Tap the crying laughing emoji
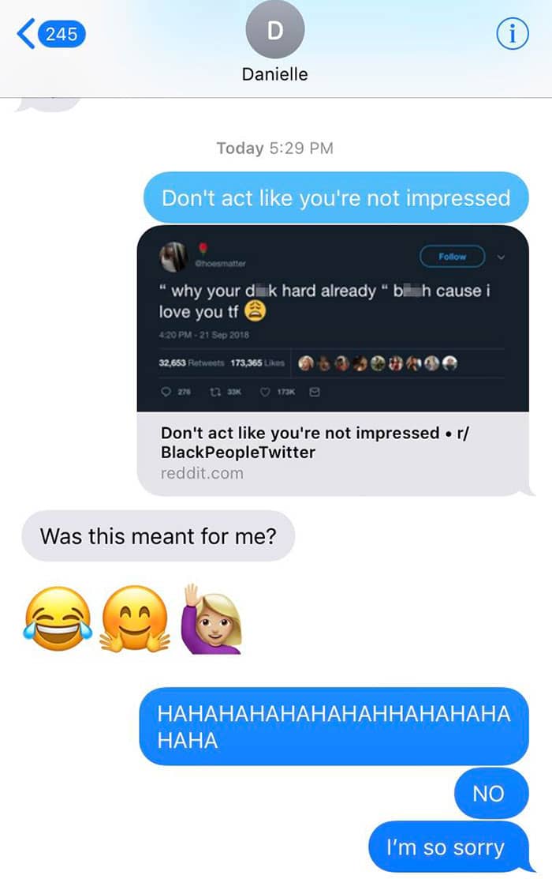 pos(58,619)
